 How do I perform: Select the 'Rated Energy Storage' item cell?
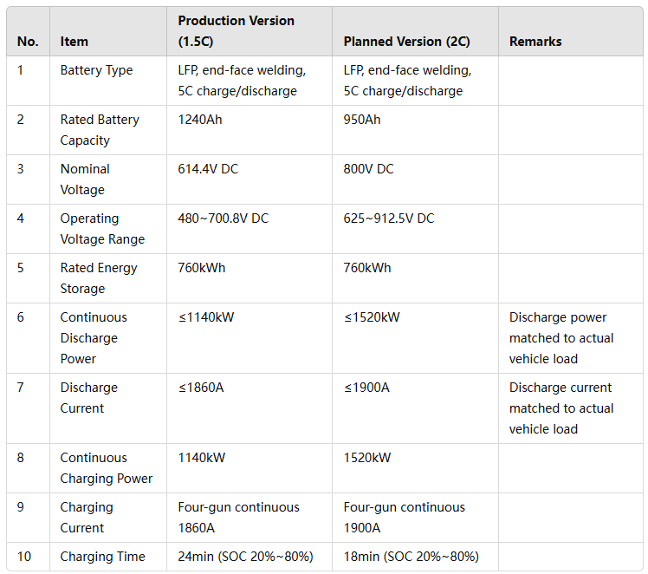click(x=108, y=278)
